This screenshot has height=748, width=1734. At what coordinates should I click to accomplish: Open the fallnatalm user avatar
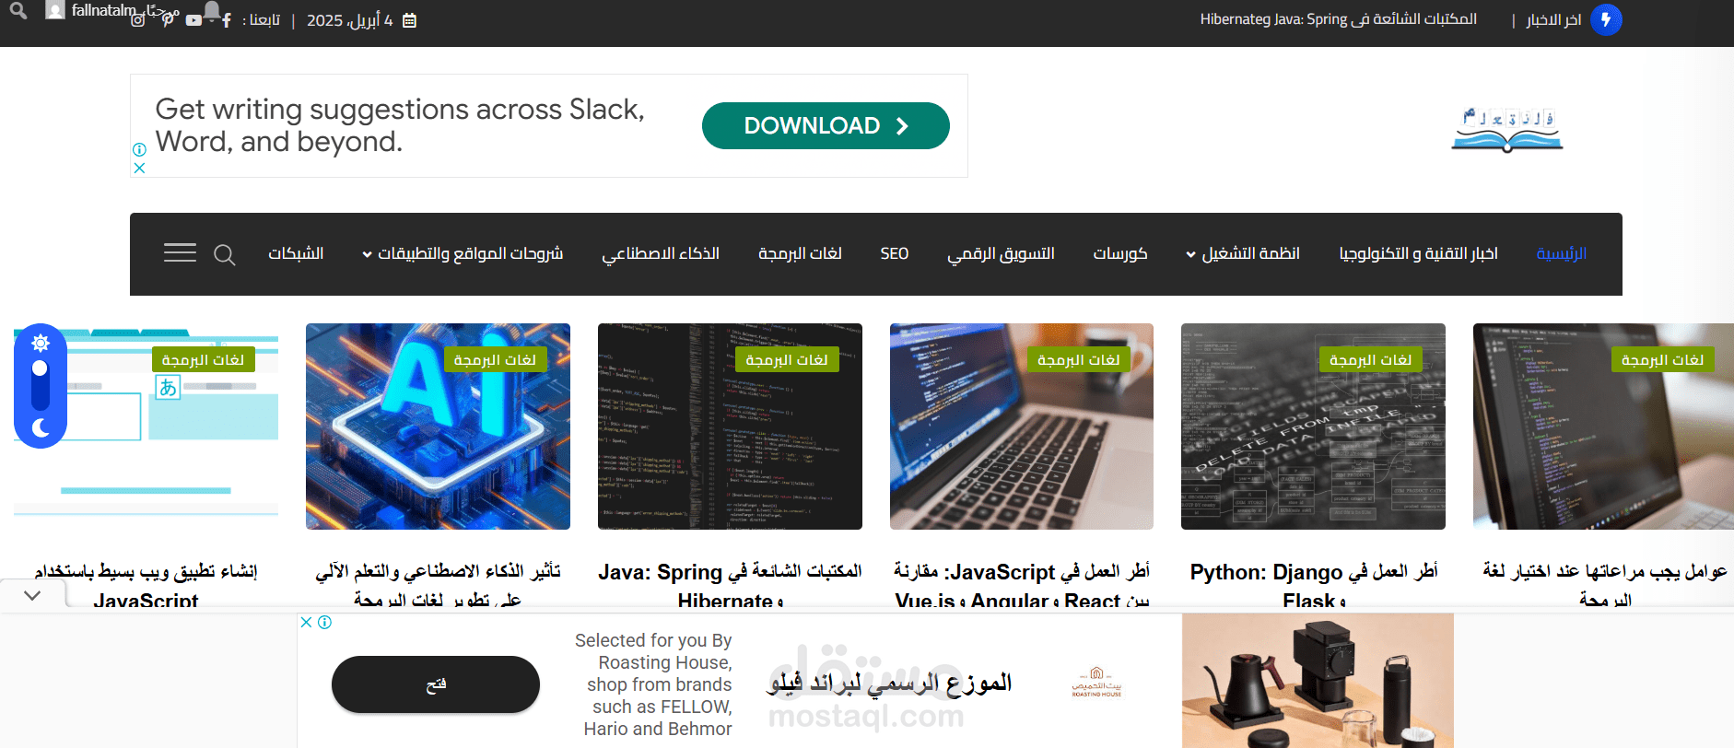(x=55, y=10)
